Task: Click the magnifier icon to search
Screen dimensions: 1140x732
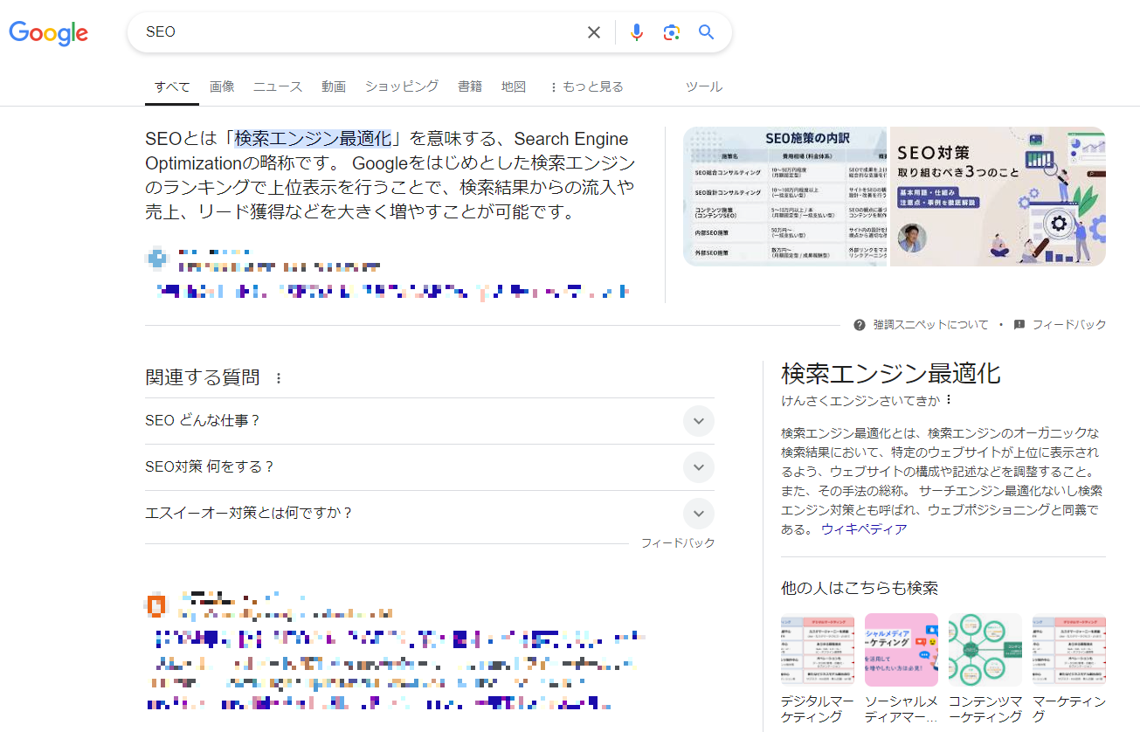Action: click(706, 31)
